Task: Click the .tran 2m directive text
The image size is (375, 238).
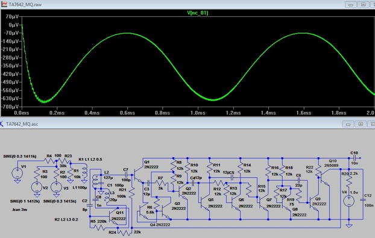Action: [19, 210]
